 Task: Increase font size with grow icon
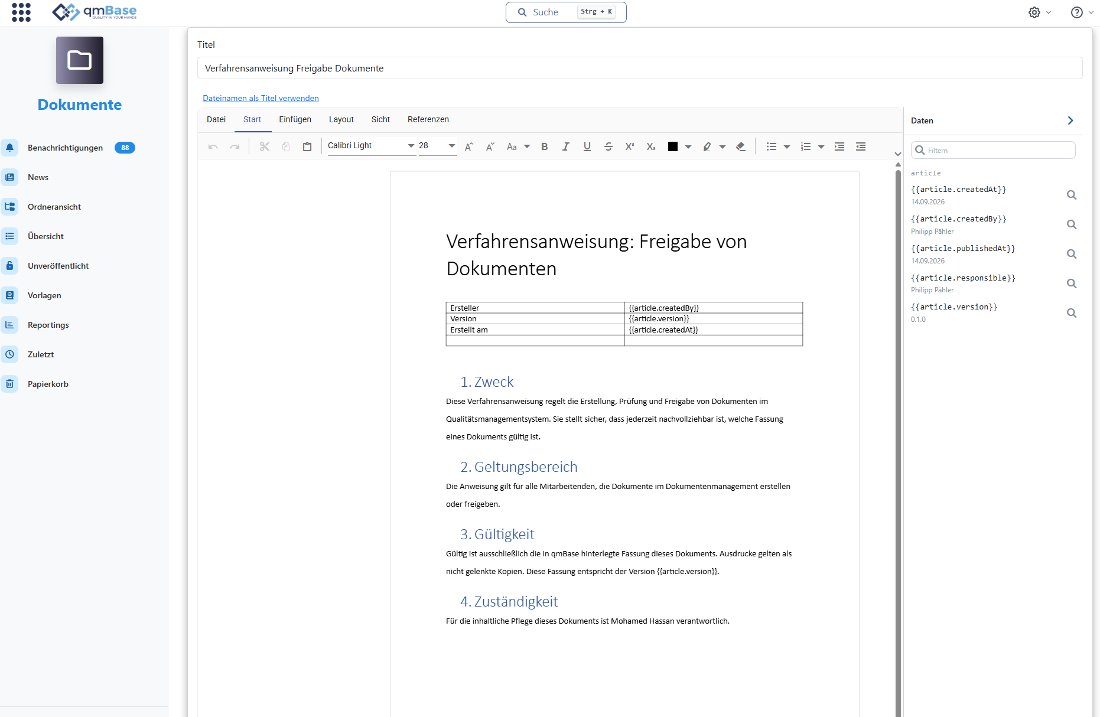[469, 146]
